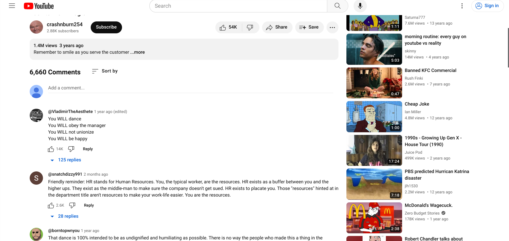Expand the 125 replies thread
Screen dimensions: 509x241
66,160
